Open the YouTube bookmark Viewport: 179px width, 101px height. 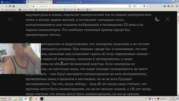pos(81,10)
